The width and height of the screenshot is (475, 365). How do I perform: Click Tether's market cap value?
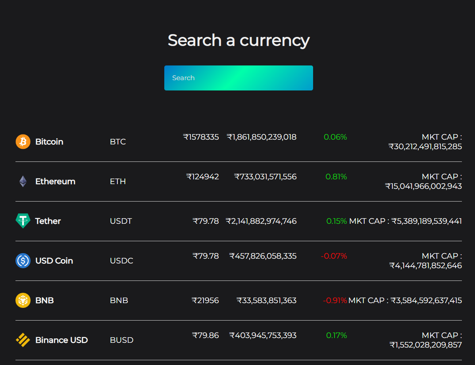(x=405, y=221)
